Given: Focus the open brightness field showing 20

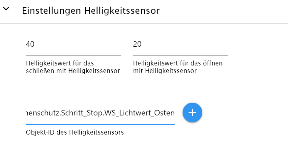Looking at the screenshot, I should point(181,44).
